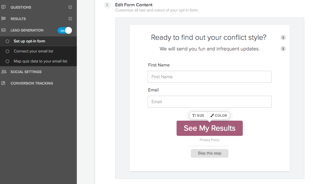Open the button COLOR picker
The width and height of the screenshot is (313, 184).
(219, 116)
